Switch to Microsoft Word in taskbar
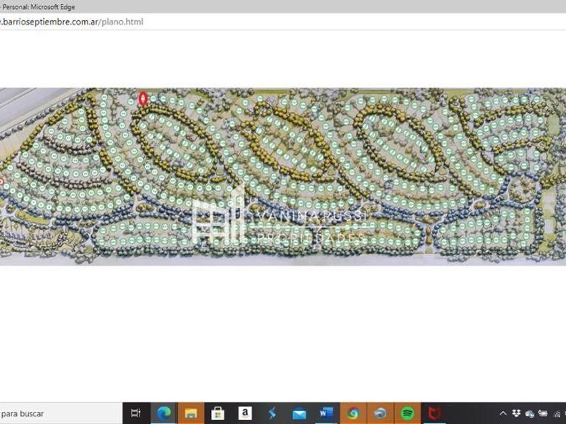Screen dimensions: 566x424 326,413
